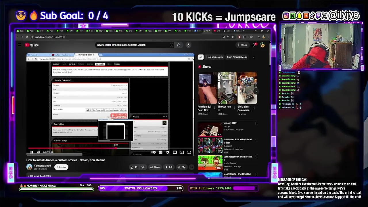Click the magnifier search button on YouTube
This screenshot has height=207, width=368.
point(178,45)
